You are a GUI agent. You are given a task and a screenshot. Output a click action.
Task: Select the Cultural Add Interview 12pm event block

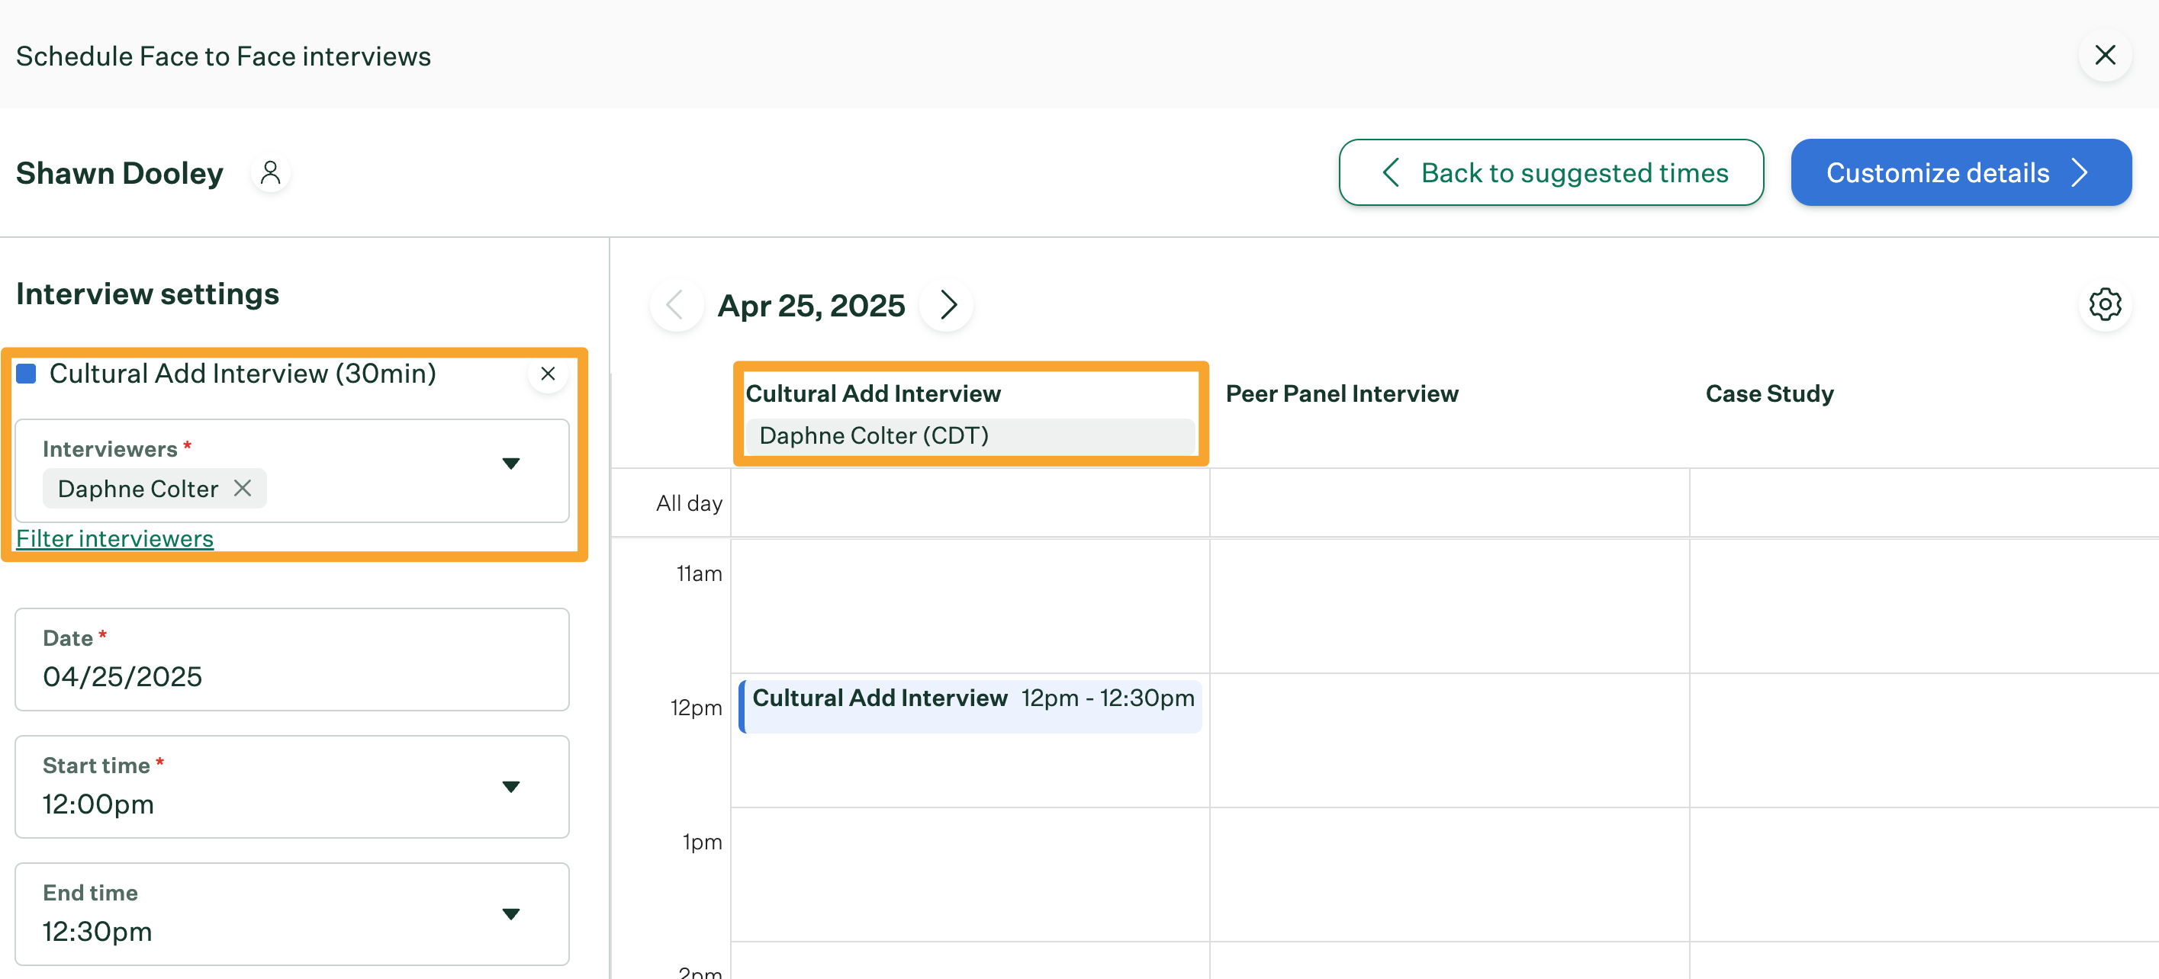point(970,707)
